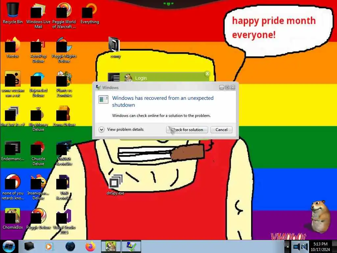Click 'Windows can check online' message text

pyautogui.click(x=161, y=116)
